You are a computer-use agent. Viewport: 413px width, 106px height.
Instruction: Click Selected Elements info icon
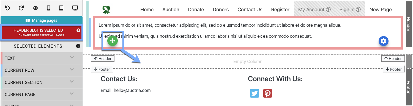78,46
